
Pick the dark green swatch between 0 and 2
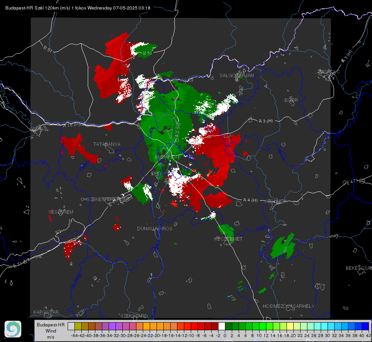[x=228, y=326]
